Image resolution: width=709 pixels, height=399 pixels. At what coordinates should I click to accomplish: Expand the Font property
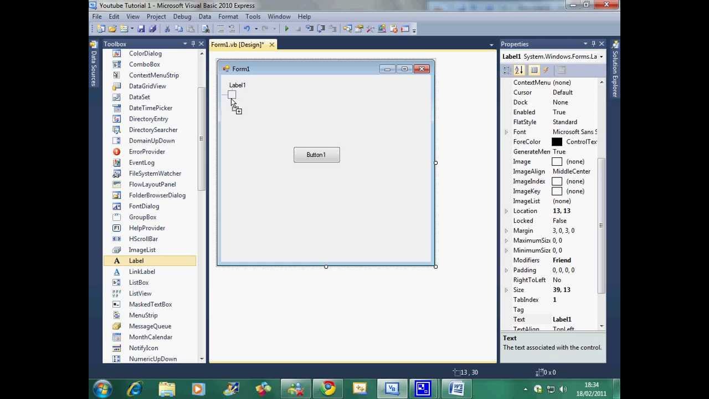coord(506,132)
